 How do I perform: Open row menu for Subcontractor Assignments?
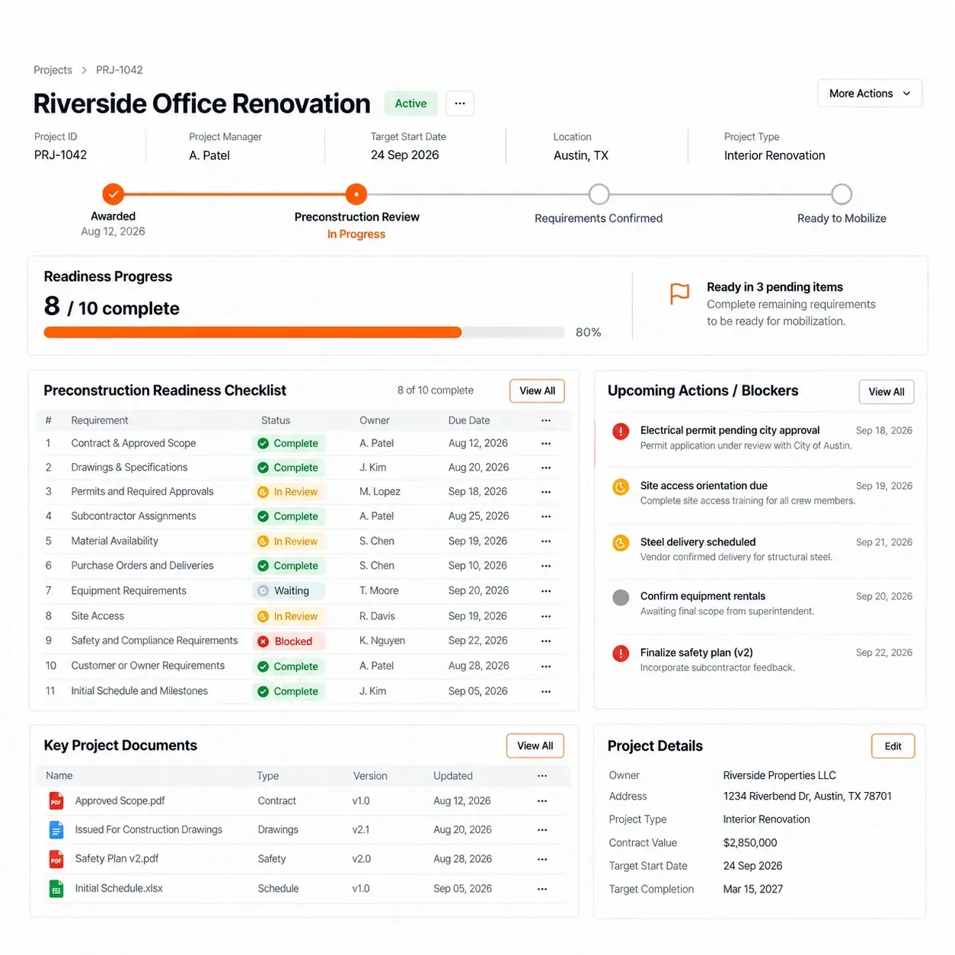point(545,516)
